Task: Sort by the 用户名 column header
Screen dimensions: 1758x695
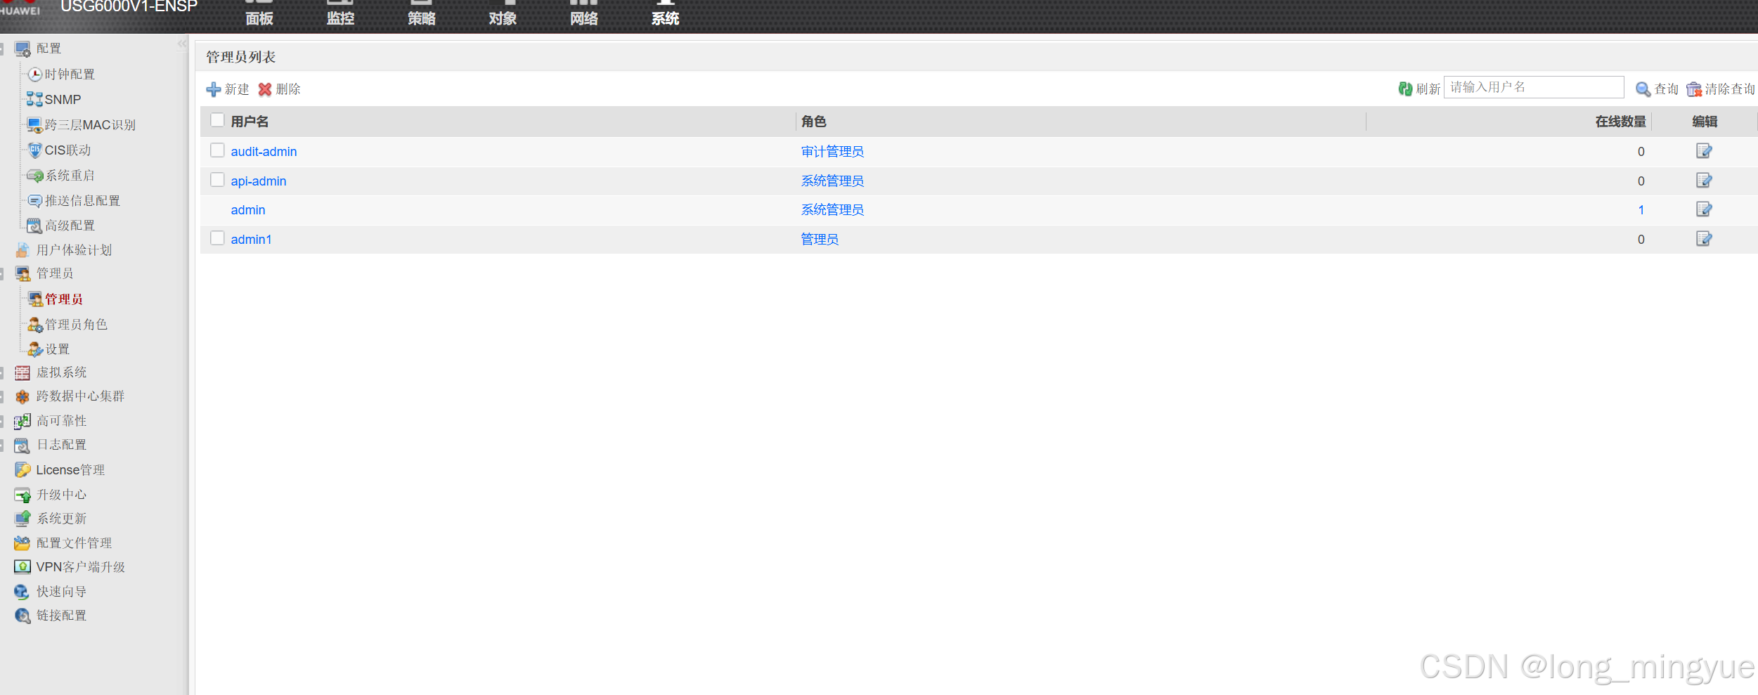Action: pyautogui.click(x=250, y=121)
